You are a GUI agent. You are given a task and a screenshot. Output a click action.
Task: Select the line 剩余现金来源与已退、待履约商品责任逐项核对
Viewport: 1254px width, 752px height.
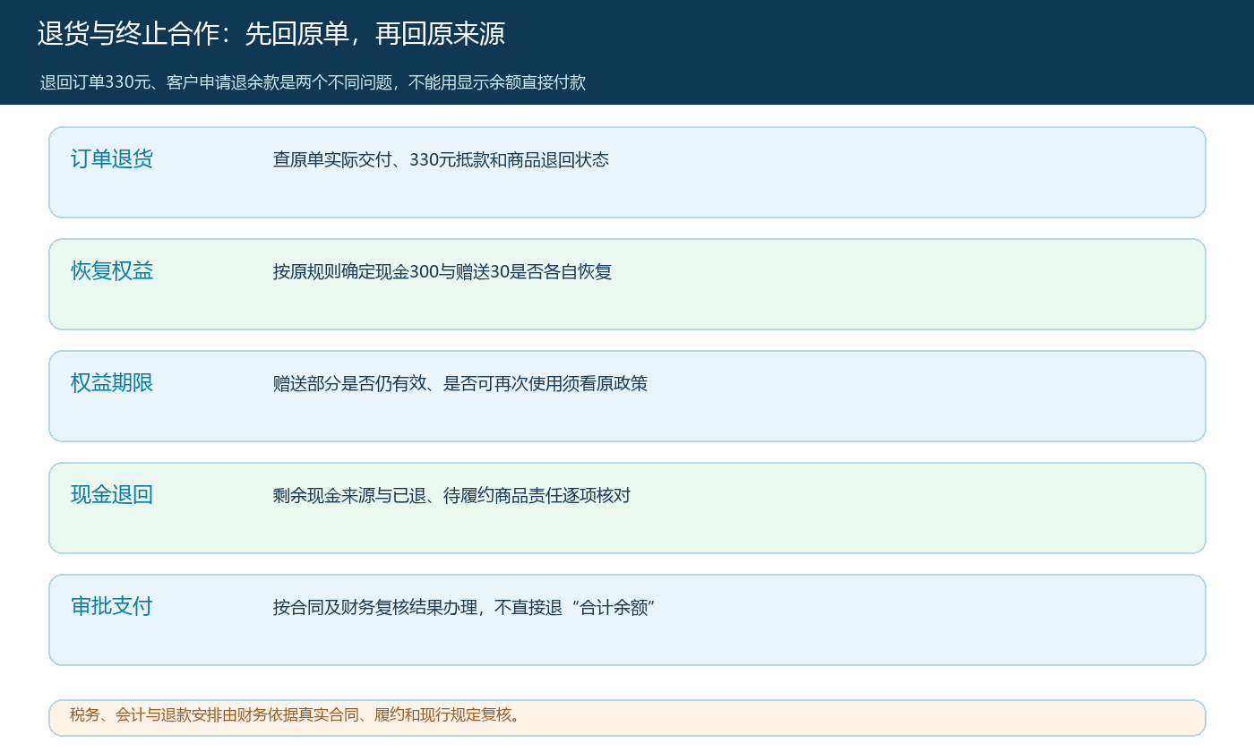(451, 496)
